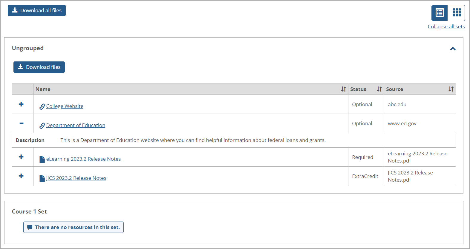This screenshot has height=249, width=470.
Task: Click Download all files button
Action: (x=37, y=10)
